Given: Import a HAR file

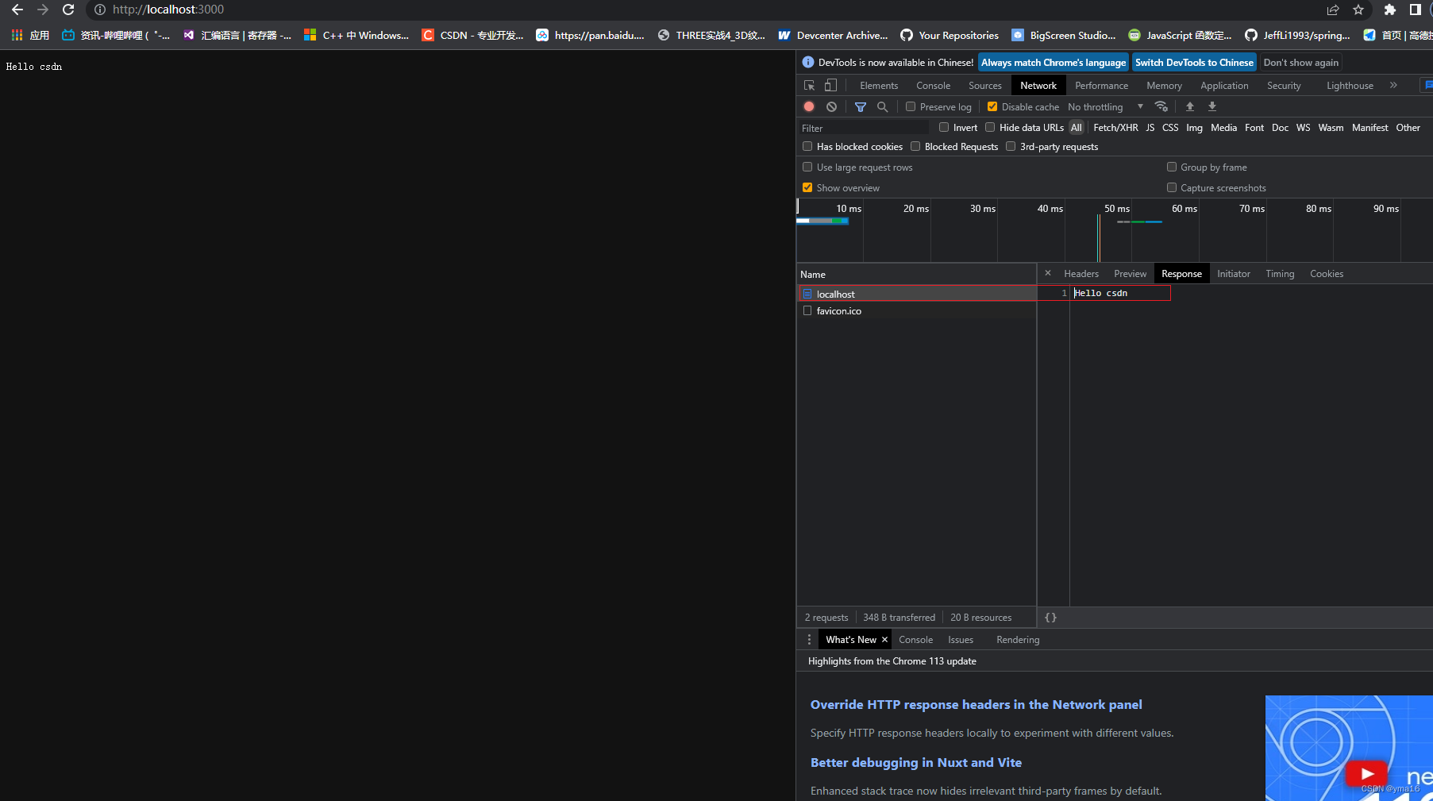Looking at the screenshot, I should 1190,106.
